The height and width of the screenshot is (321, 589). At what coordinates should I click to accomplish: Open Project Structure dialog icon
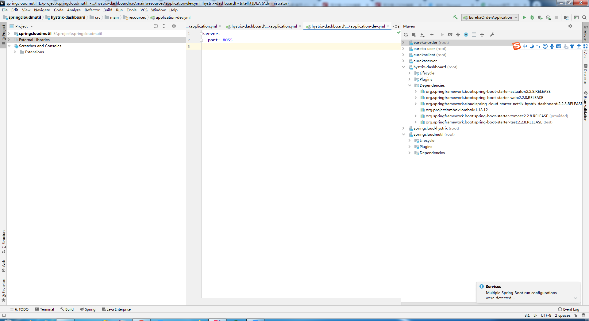pos(566,17)
